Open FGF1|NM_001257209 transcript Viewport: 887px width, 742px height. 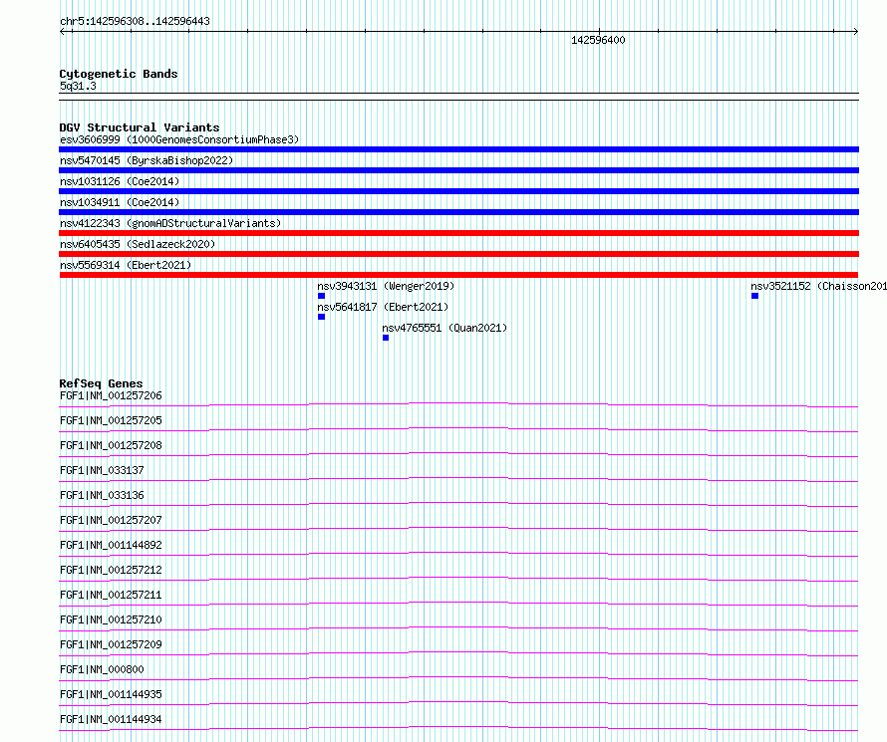coord(111,644)
